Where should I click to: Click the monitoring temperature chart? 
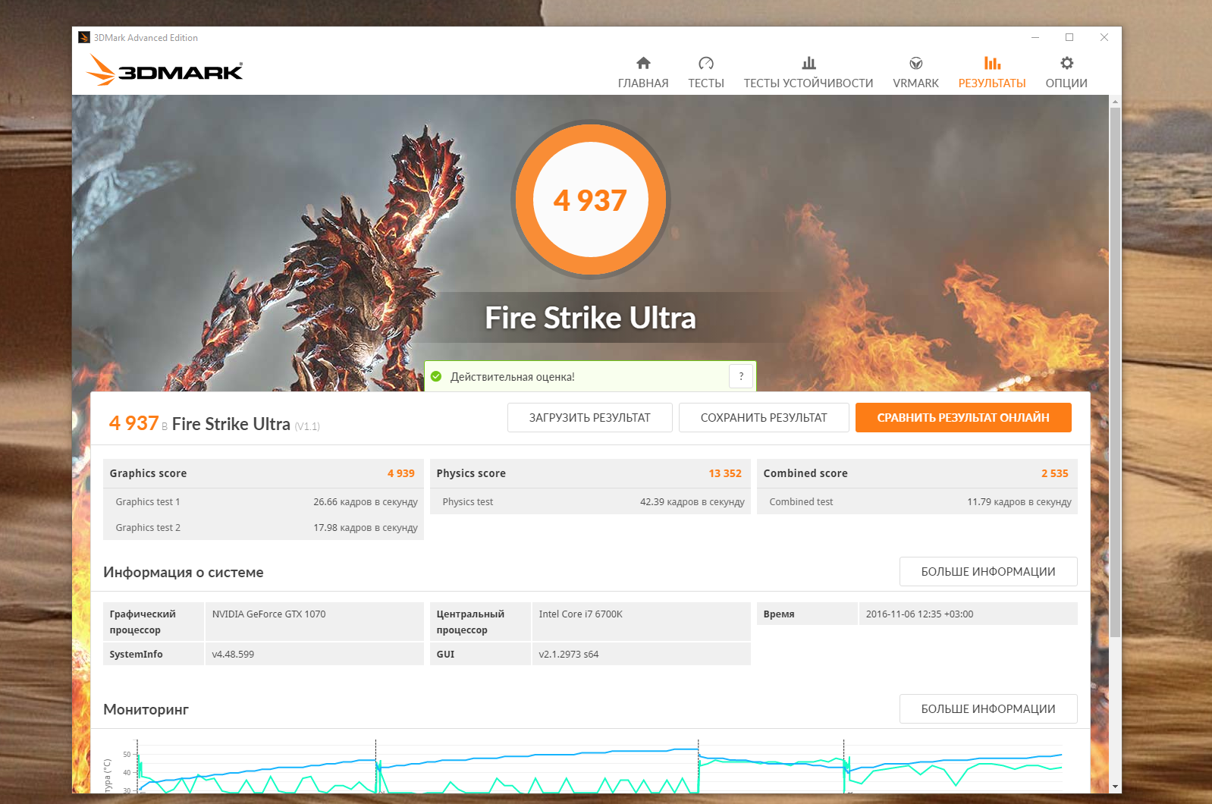click(x=590, y=765)
